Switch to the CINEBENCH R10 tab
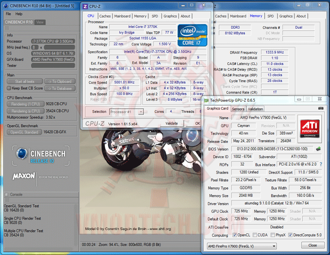 (19, 22)
